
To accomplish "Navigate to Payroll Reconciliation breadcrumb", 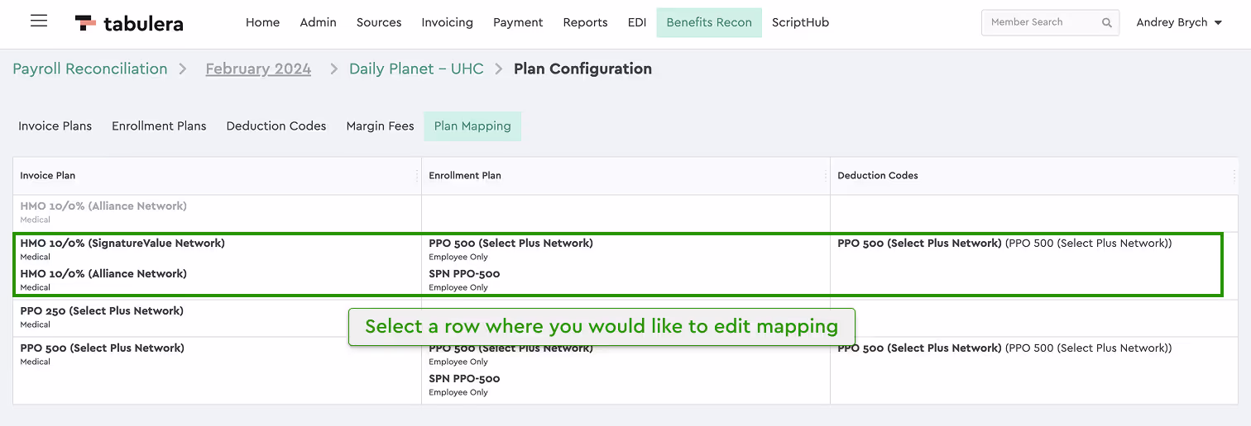I will coord(90,69).
